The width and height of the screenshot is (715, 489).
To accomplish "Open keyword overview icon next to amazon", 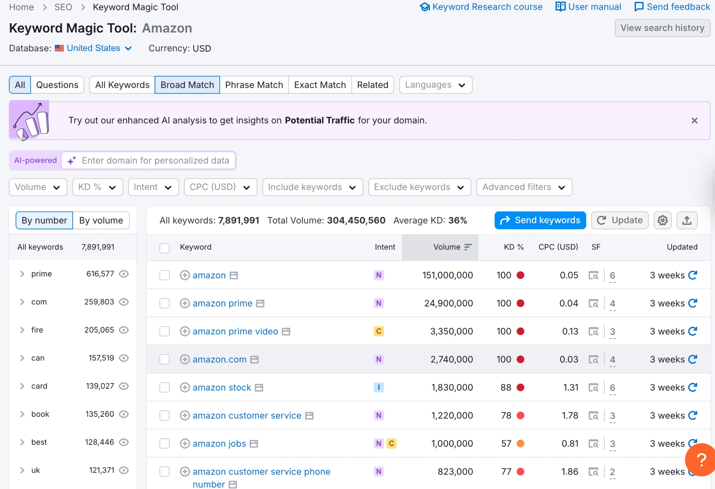I will tap(234, 276).
